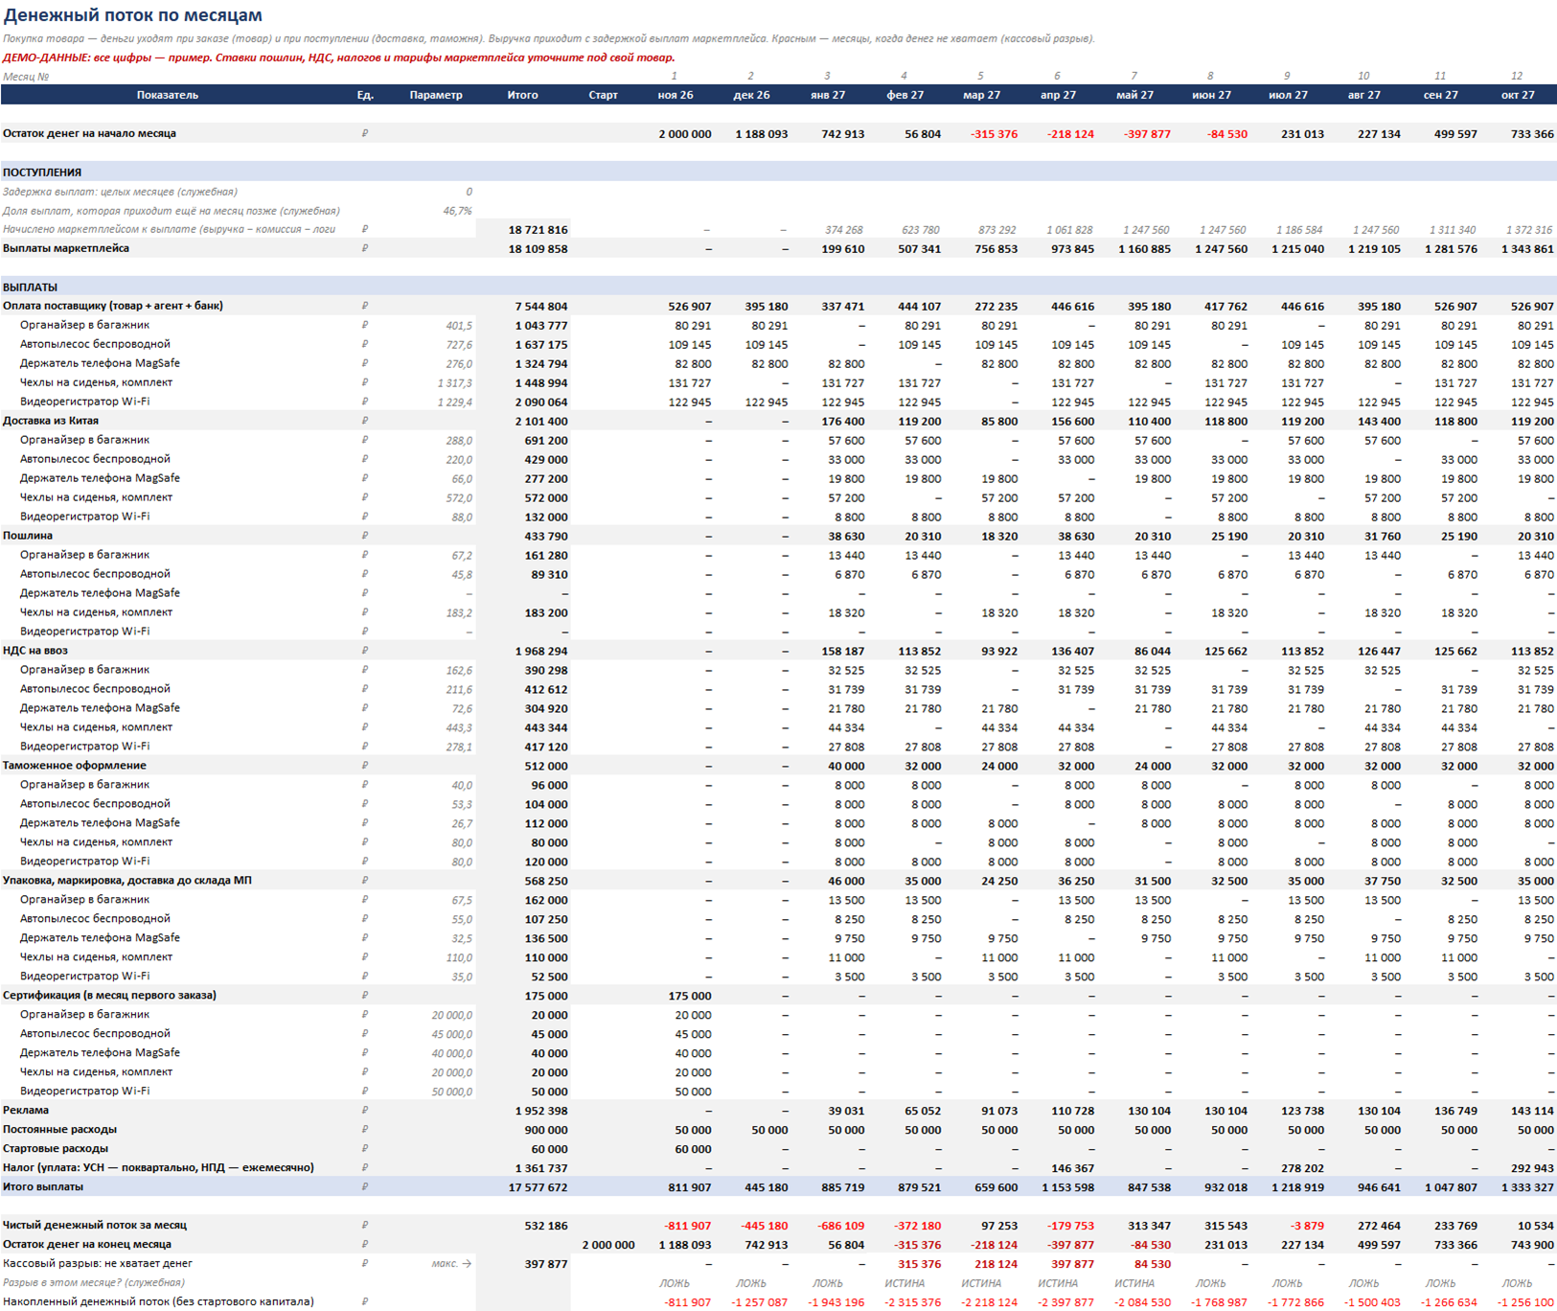Click the 'ноя 26' month header

click(675, 95)
